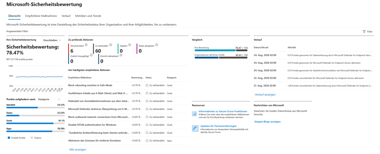Screen dimensions: 380x154
Task: Open info icon next to Risiko akzeptiert
Action: pyautogui.click(x=157, y=45)
